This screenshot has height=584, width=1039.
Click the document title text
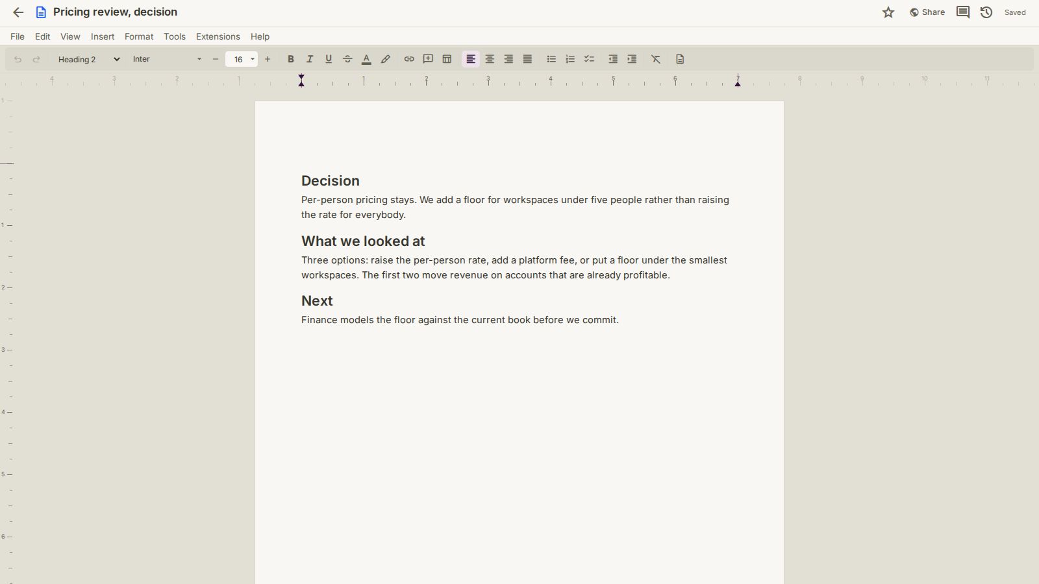coord(116,12)
